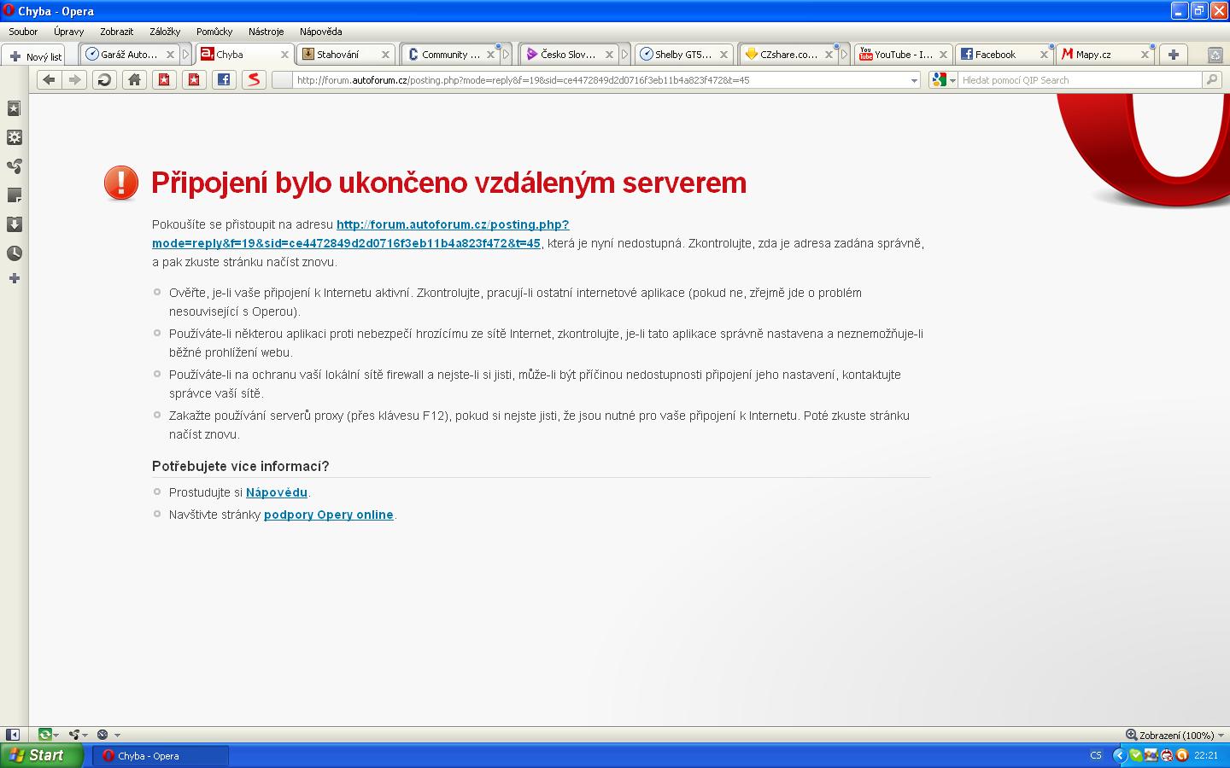Add a panel with the sidebar plus
This screenshot has width=1230, height=768.
point(14,278)
